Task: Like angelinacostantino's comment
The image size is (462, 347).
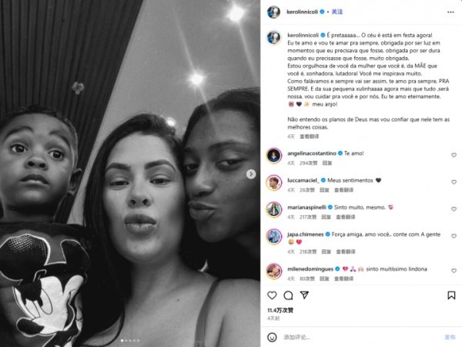Action: 454,155
